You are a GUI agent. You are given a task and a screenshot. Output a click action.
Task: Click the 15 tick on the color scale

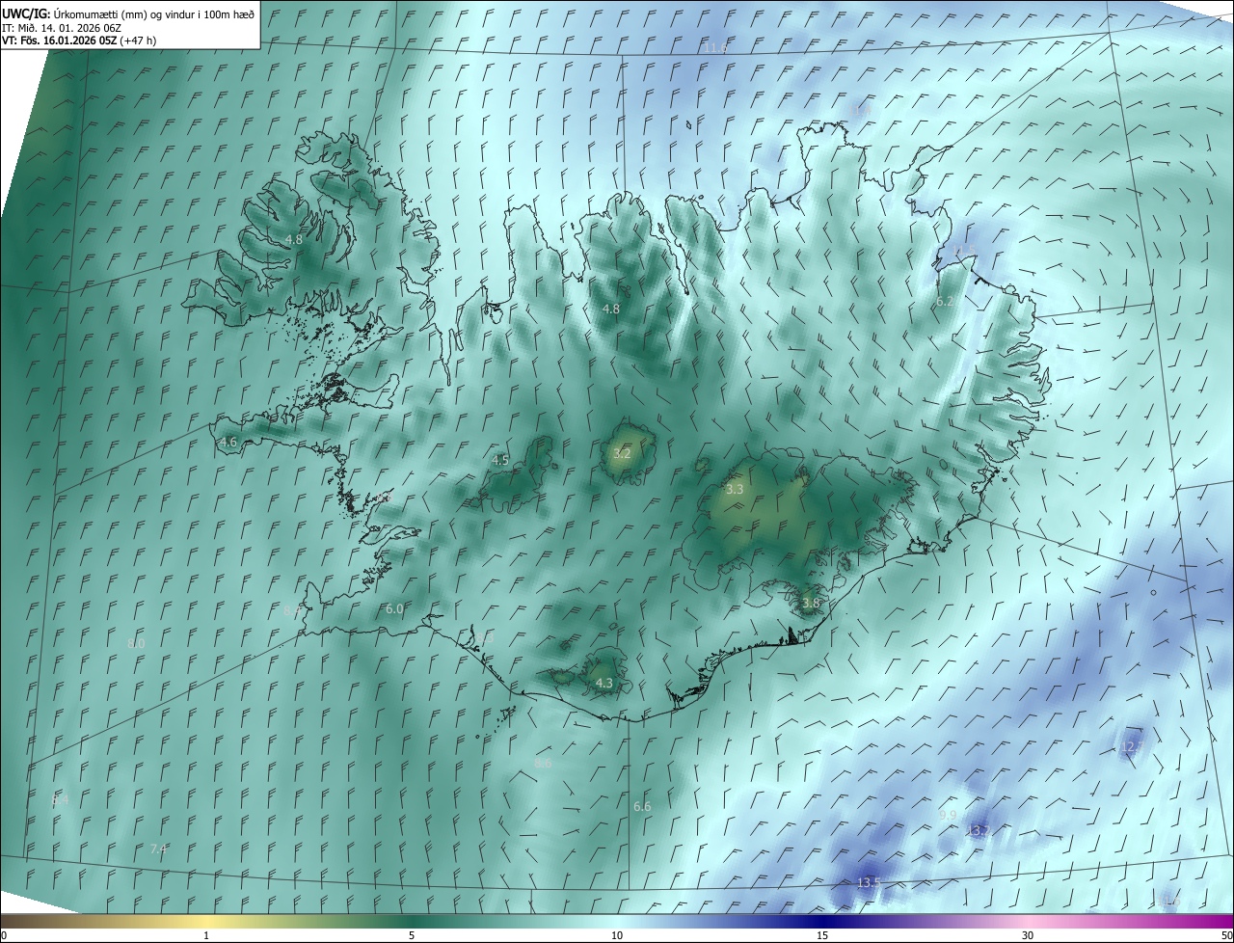point(822,935)
